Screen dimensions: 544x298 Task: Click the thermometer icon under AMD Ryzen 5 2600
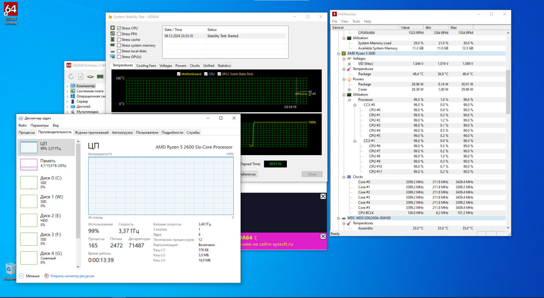[x=349, y=69]
